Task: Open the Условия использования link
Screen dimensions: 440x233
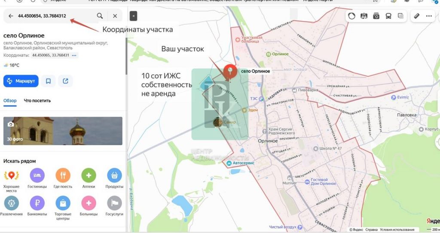Action: pos(397,230)
